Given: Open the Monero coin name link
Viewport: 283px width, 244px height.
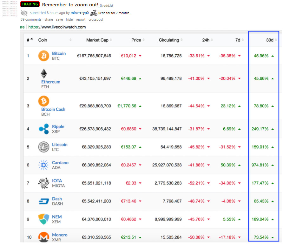Looking at the screenshot, I should (x=60, y=235).
